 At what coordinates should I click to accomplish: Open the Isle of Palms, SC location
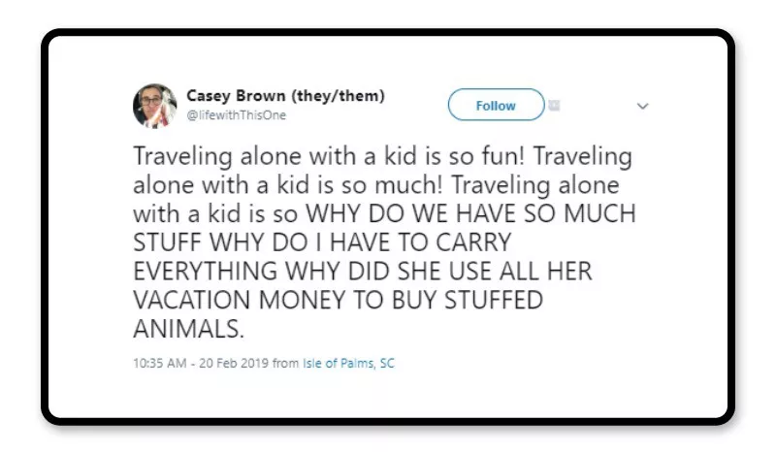[x=349, y=363]
